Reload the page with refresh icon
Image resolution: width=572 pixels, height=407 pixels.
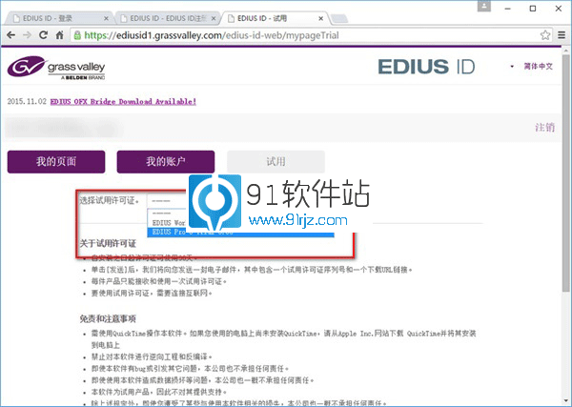tap(46, 33)
